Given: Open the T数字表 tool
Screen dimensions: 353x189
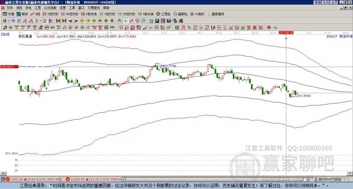Looking at the screenshot, I should point(146,14).
